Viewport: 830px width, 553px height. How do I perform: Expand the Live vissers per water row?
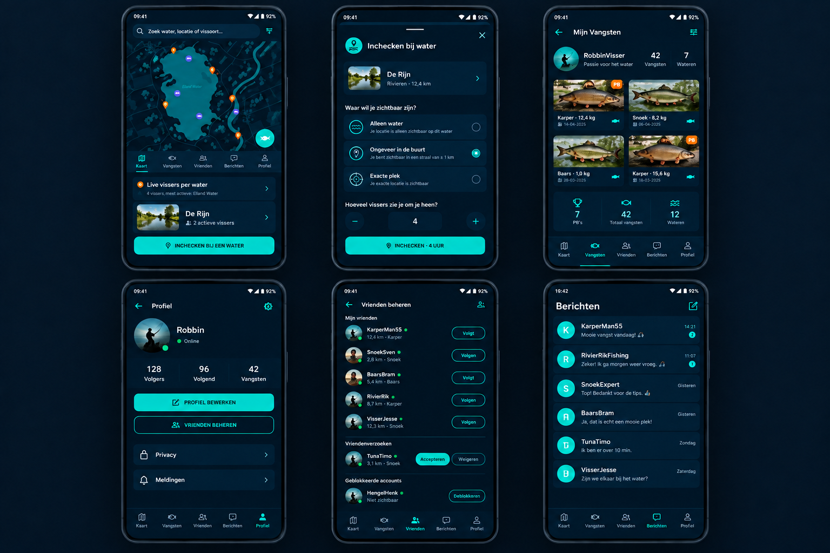(x=204, y=188)
